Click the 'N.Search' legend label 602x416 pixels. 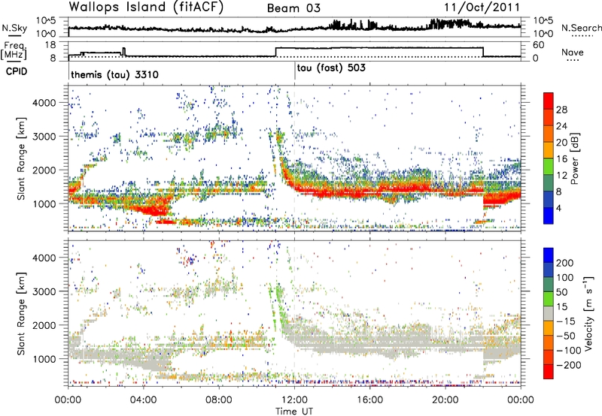pyautogui.click(x=582, y=28)
